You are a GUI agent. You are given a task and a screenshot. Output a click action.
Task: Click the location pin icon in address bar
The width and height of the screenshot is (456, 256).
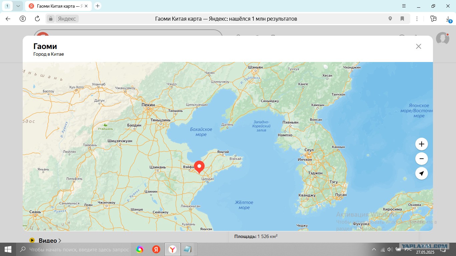(x=390, y=19)
